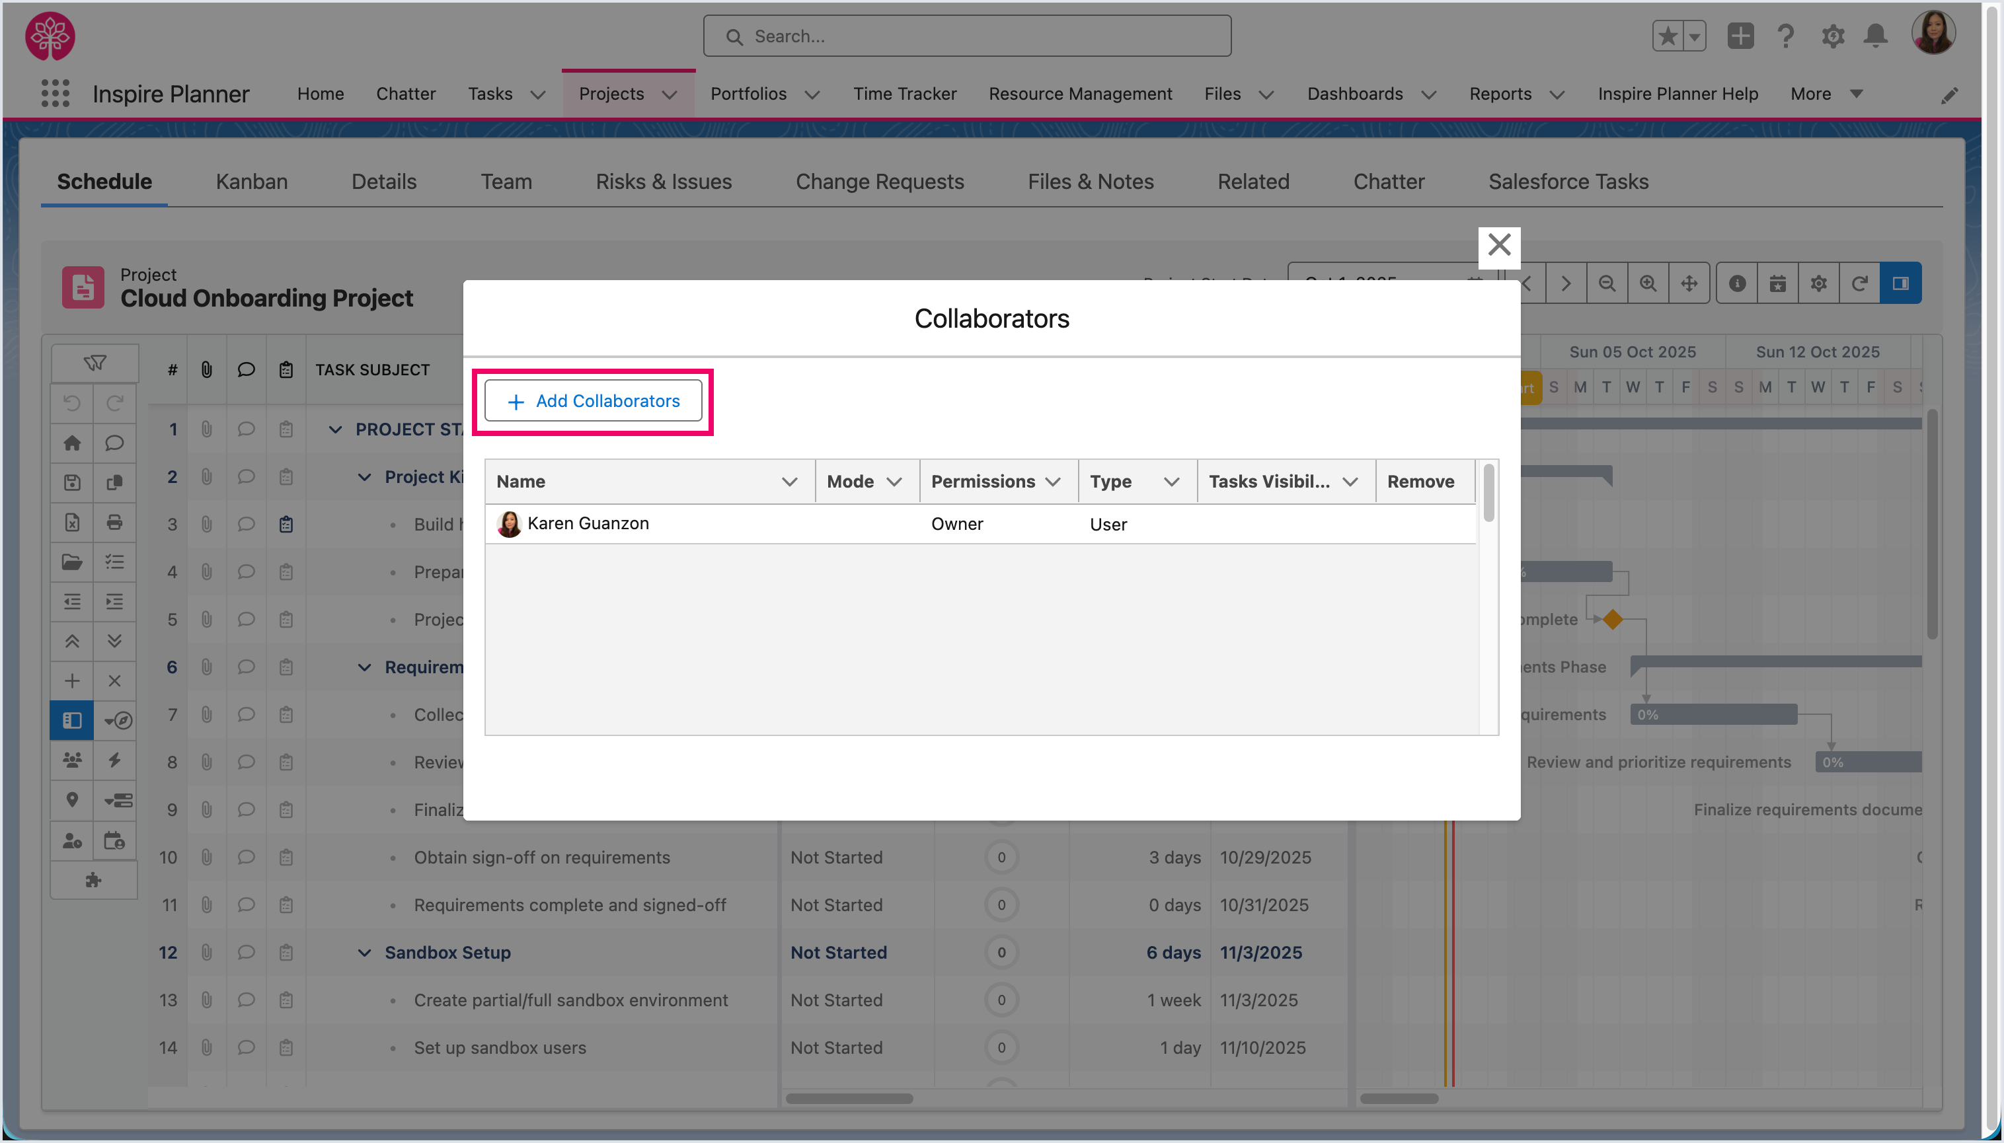Viewport: 2004px width, 1143px height.
Task: Open the Permissions column dropdown
Action: (x=1053, y=481)
